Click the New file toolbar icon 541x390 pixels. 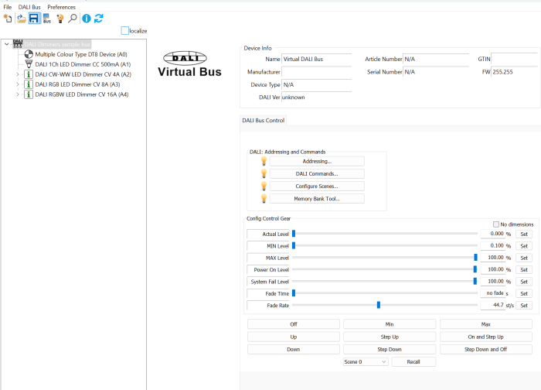pos(8,19)
